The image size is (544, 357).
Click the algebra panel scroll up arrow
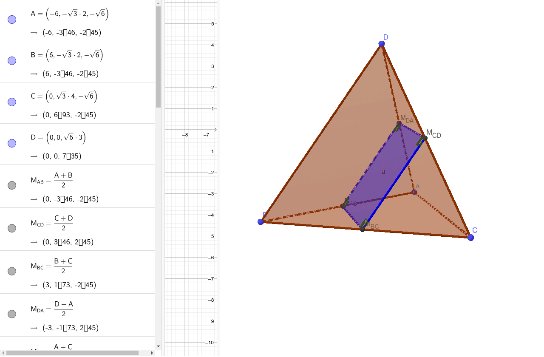point(158,3)
